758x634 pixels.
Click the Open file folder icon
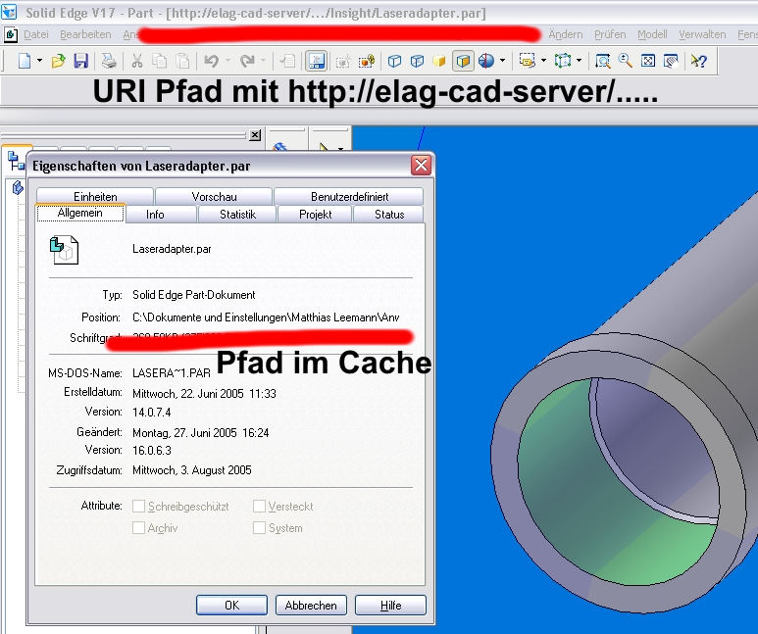click(x=58, y=61)
